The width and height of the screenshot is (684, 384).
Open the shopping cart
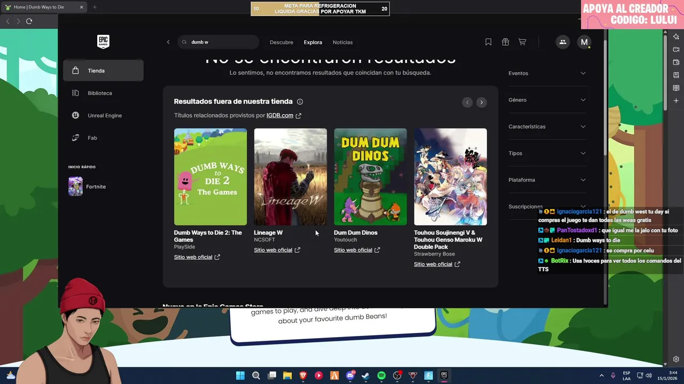pyautogui.click(x=523, y=42)
